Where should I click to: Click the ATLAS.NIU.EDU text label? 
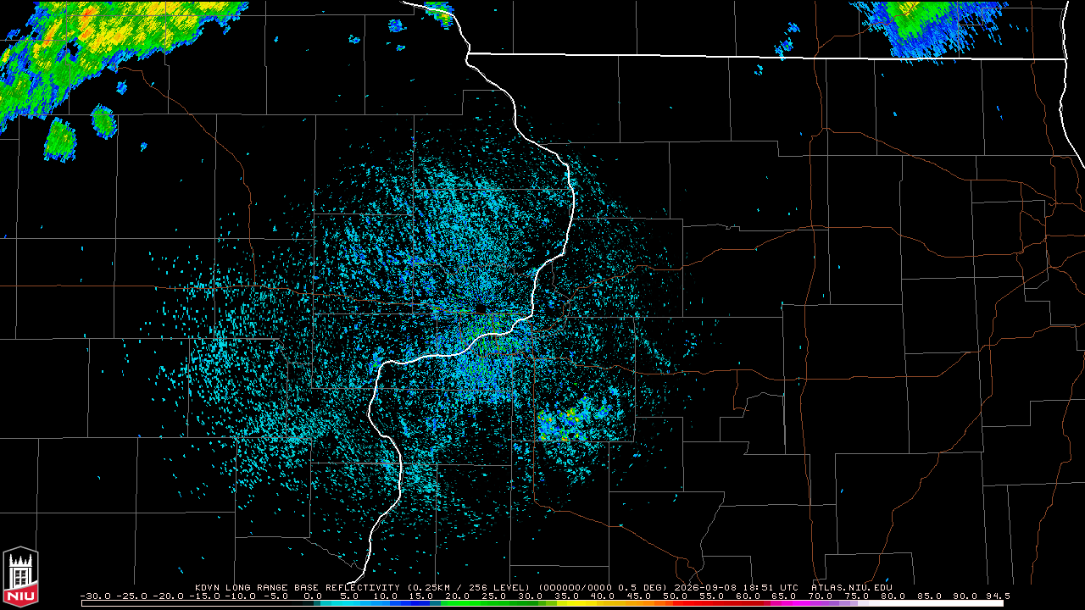pos(851,587)
